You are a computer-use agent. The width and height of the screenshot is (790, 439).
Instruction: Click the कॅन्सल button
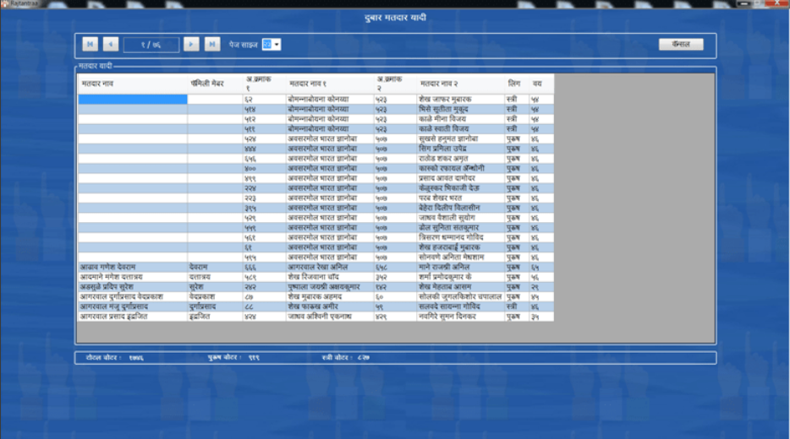click(681, 44)
